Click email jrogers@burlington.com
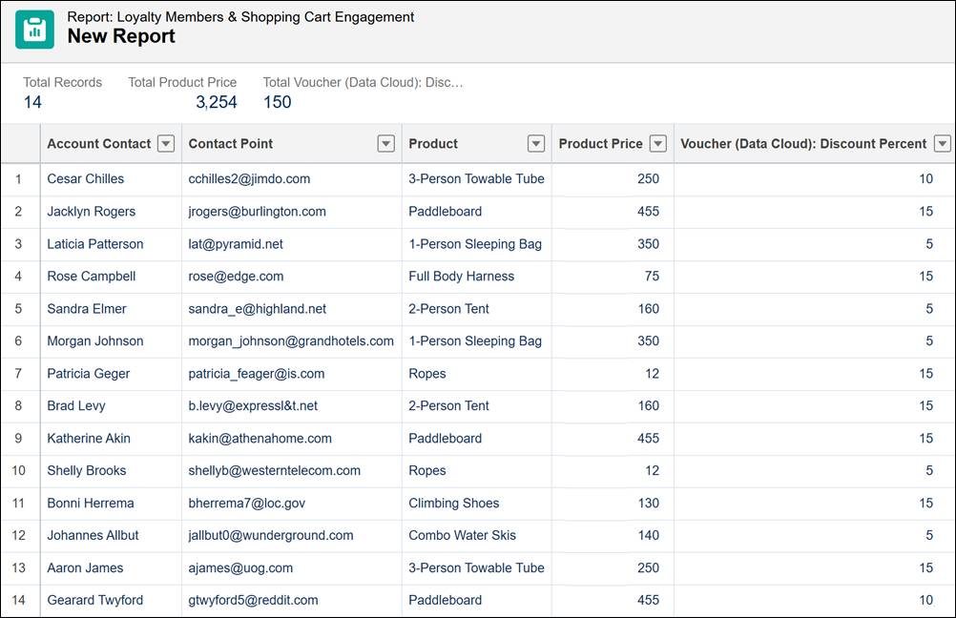The image size is (956, 618). [258, 212]
